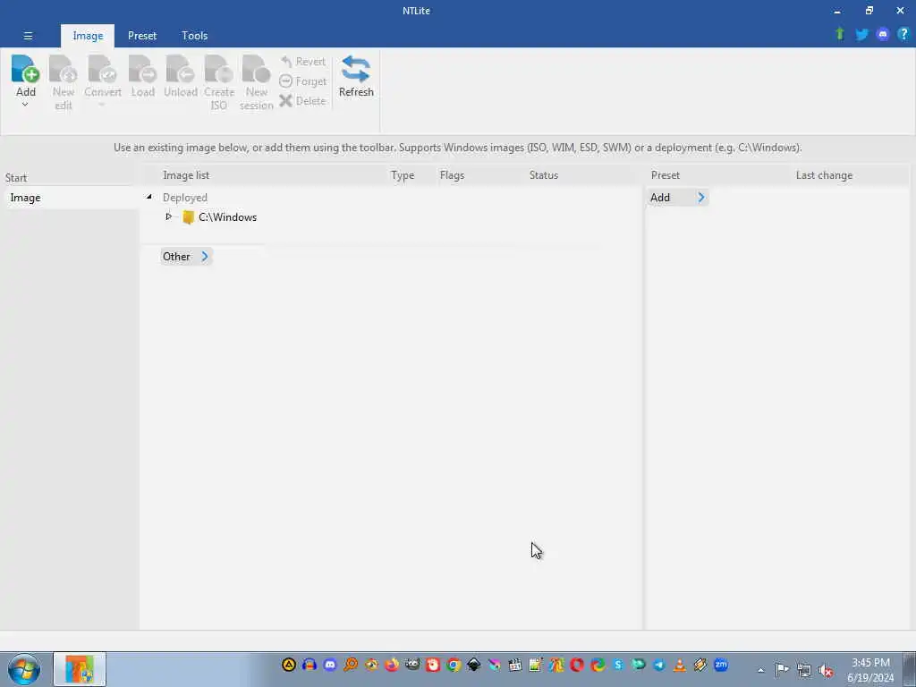Click the Load image icon

pos(142,70)
